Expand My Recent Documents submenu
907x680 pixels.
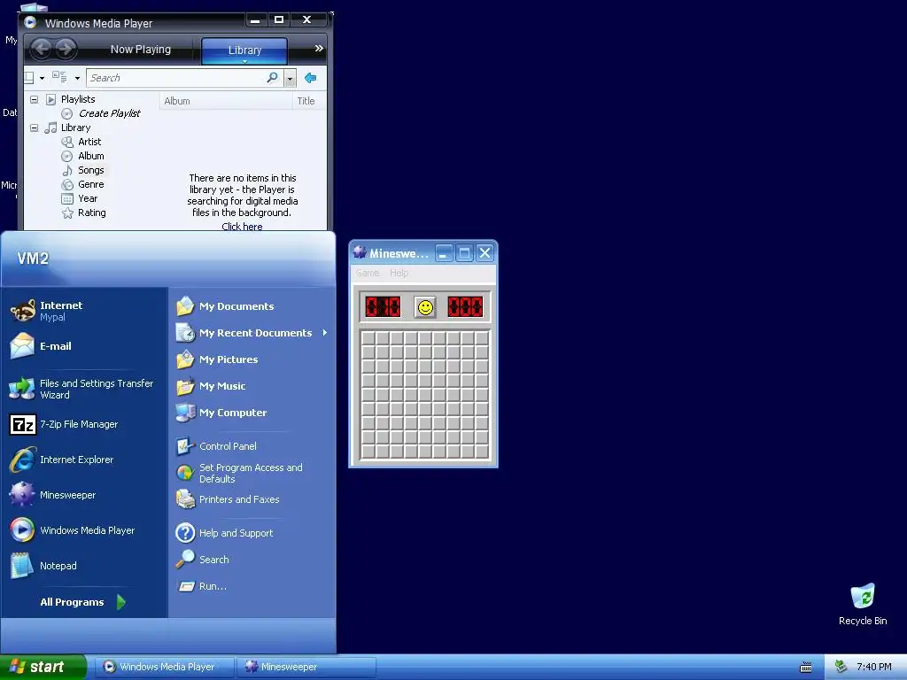[x=325, y=333]
